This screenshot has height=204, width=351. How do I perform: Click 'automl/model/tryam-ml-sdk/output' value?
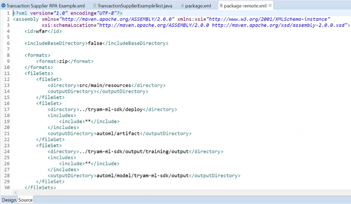tap(143, 176)
